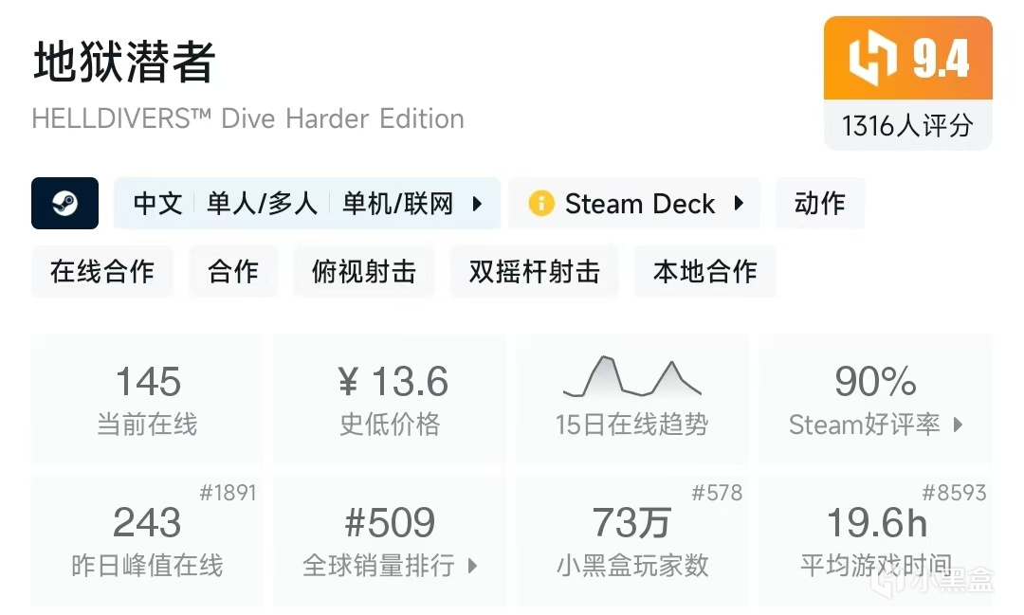The width and height of the screenshot is (1024, 615).
Task: Select the 在线合作 tag
Action: tap(102, 272)
